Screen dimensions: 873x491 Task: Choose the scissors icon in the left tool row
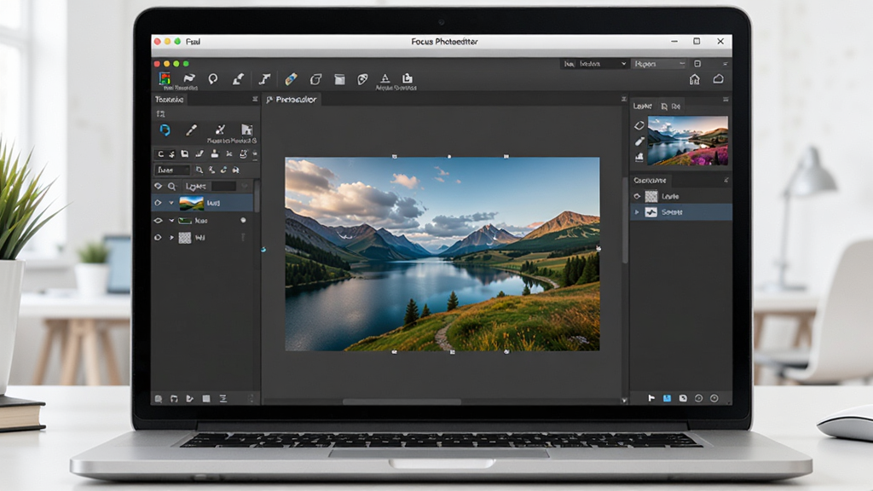point(228,153)
